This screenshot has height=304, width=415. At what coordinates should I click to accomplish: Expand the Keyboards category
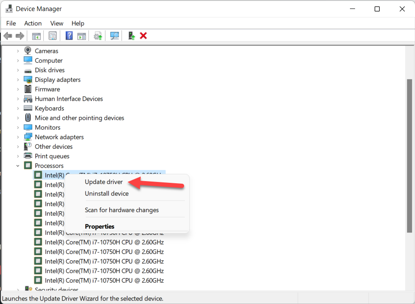click(18, 108)
